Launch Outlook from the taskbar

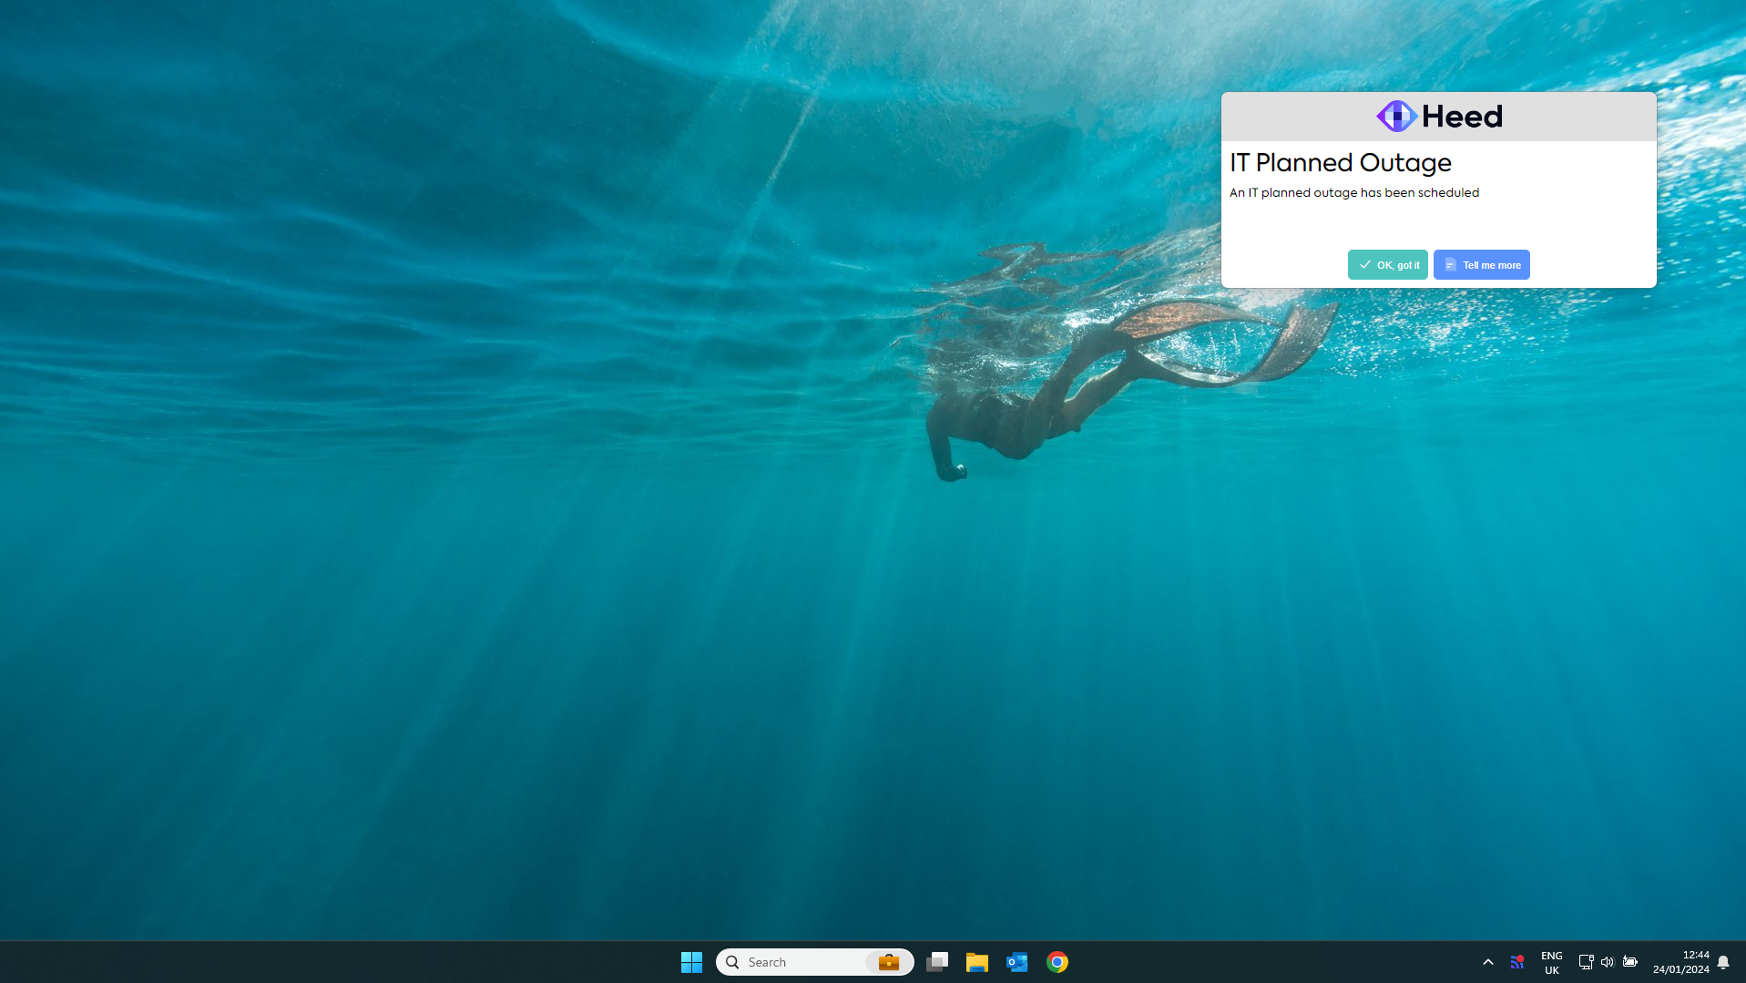[x=1017, y=962]
